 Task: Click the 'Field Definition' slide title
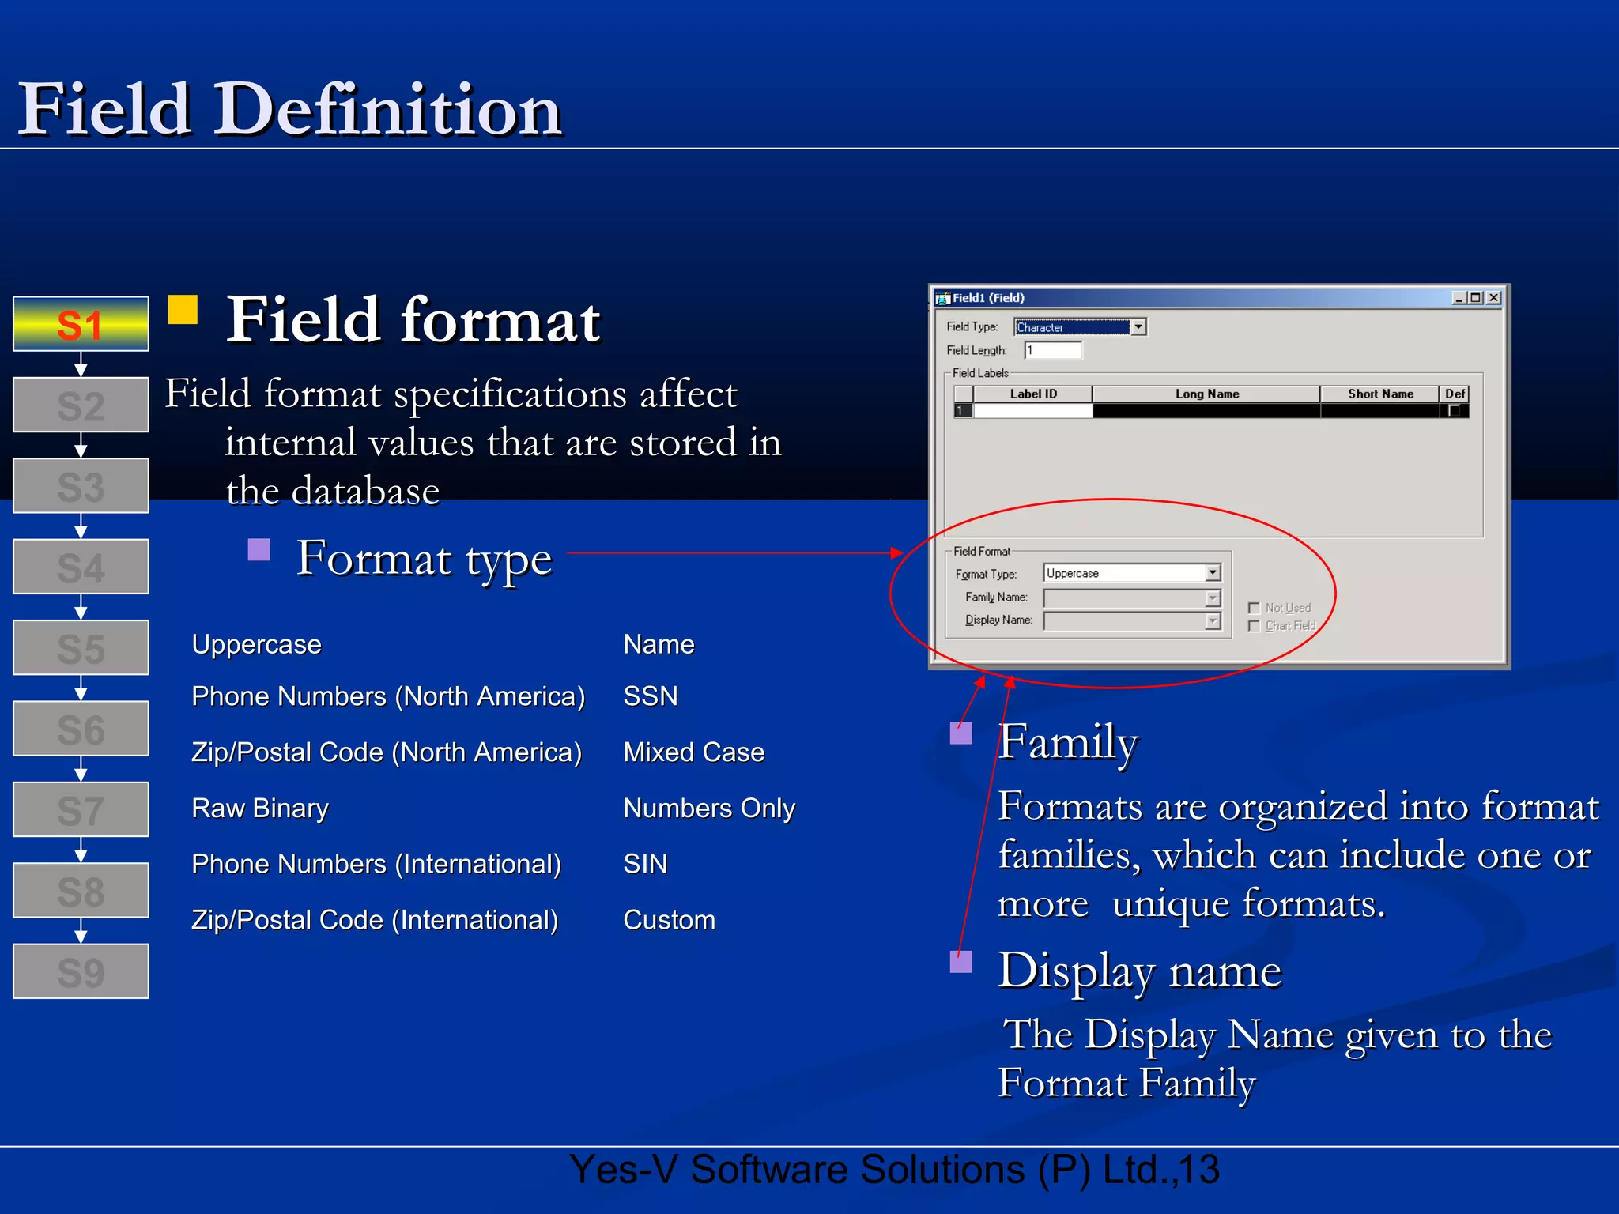point(289,108)
